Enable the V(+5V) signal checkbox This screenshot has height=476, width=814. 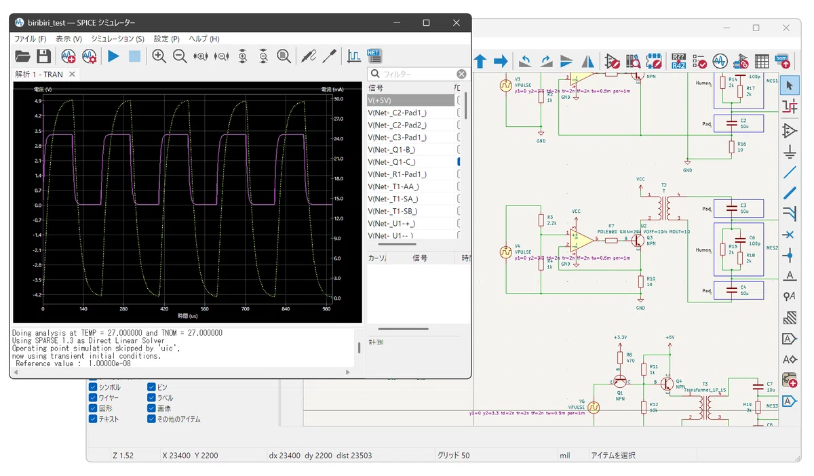click(x=460, y=100)
